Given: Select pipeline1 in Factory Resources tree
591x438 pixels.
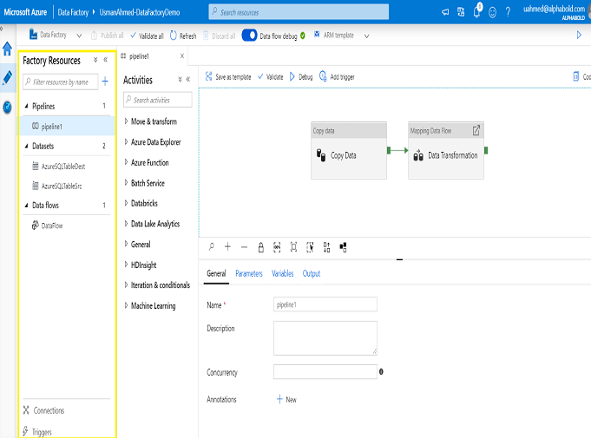Looking at the screenshot, I should pos(67,126).
